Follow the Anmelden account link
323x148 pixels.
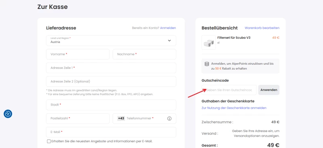(168, 28)
